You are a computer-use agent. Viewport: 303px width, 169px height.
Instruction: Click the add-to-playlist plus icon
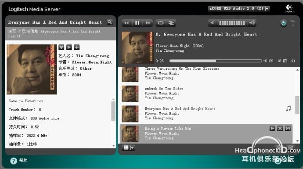coord(77,47)
